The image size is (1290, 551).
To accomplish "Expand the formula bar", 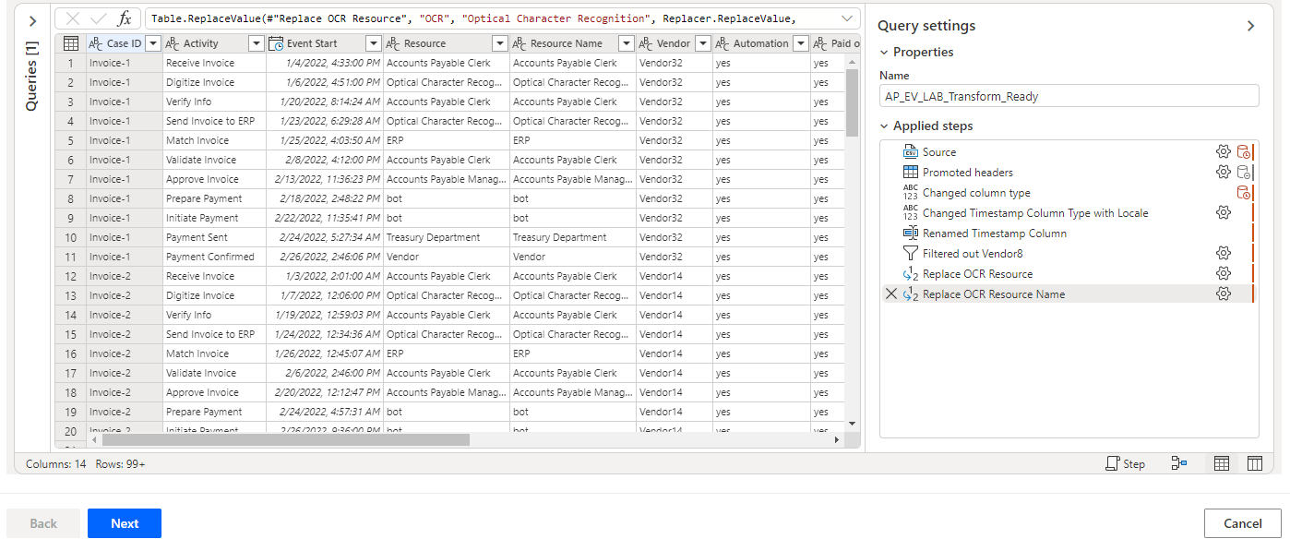I will 847,18.
